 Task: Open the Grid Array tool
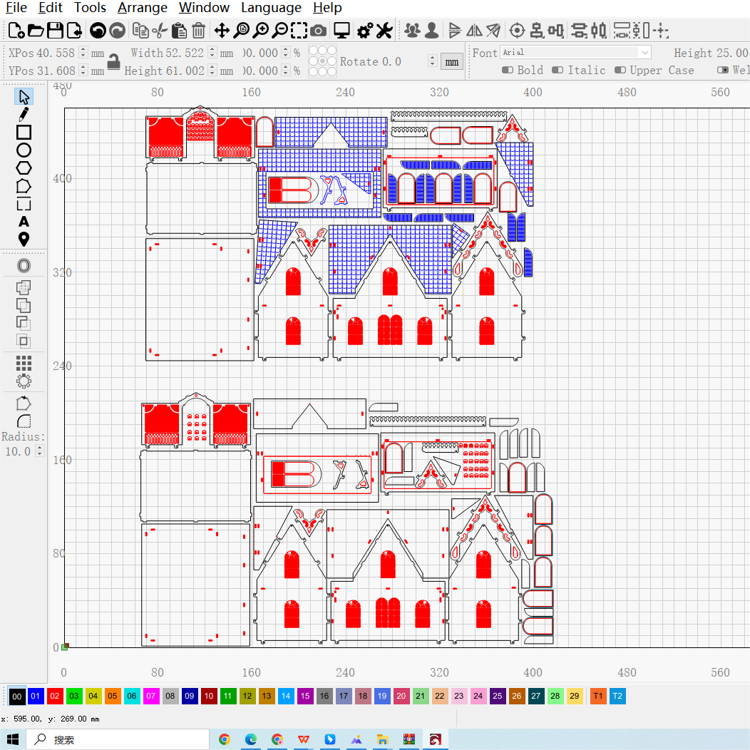[24, 364]
